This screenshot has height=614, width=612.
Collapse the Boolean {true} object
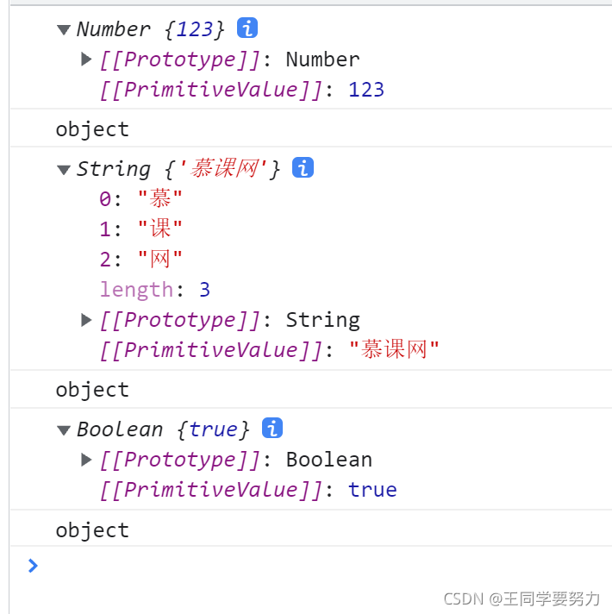[64, 430]
